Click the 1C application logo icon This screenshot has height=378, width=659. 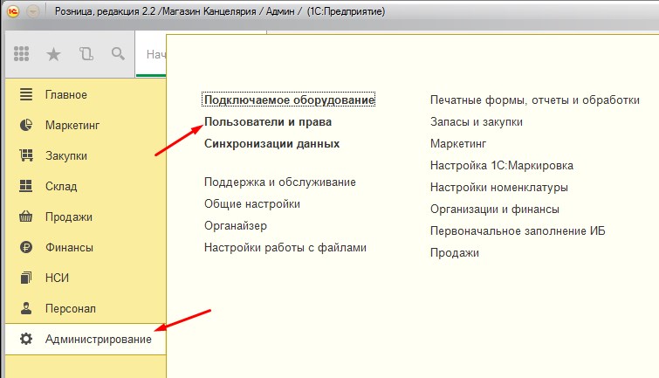(x=13, y=11)
